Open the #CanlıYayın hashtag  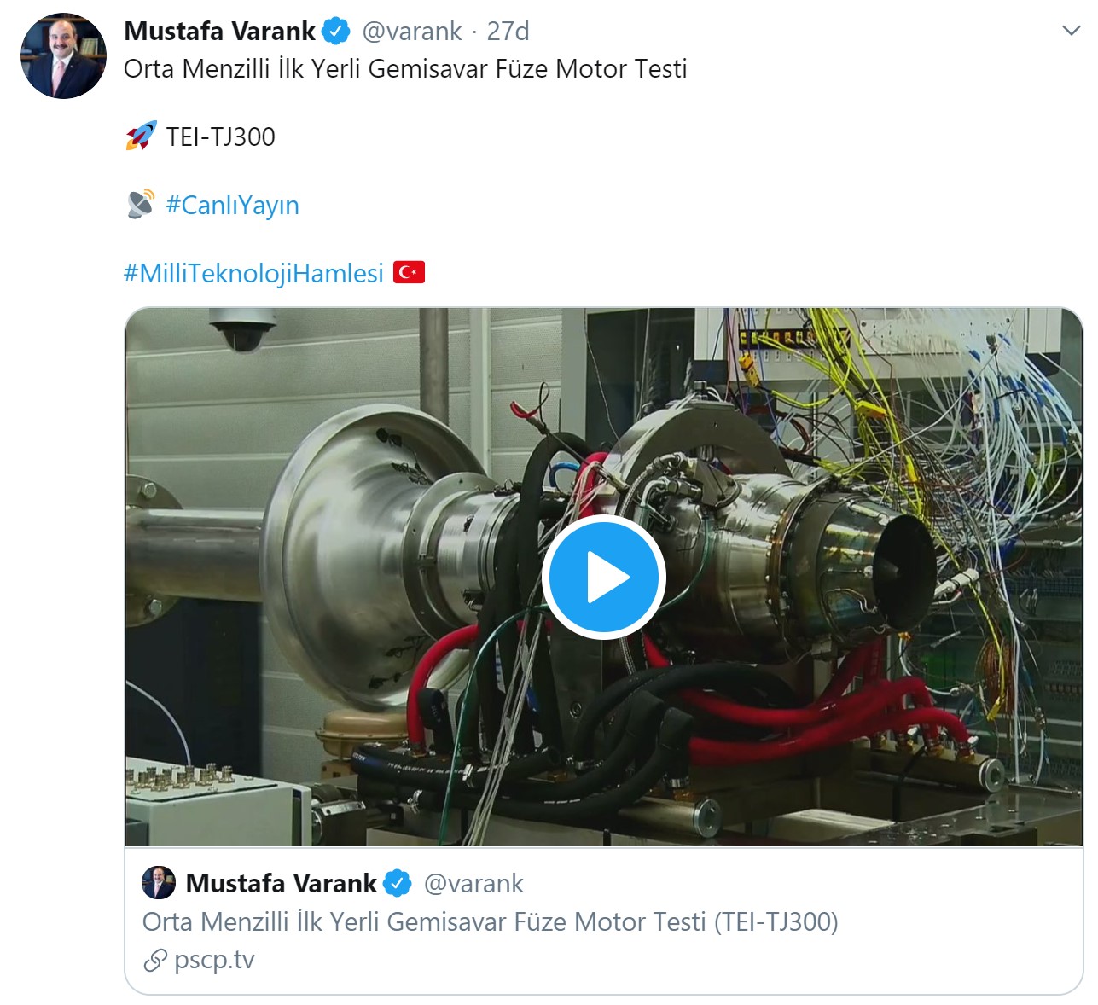click(x=231, y=205)
